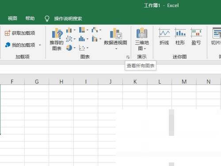Expand the 三维地图 dropdown arrow
The image size is (221, 166).
(x=145, y=49)
